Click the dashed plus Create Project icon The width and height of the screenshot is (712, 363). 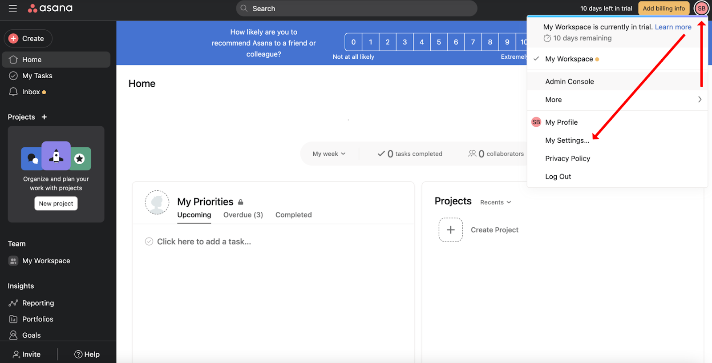coord(451,230)
